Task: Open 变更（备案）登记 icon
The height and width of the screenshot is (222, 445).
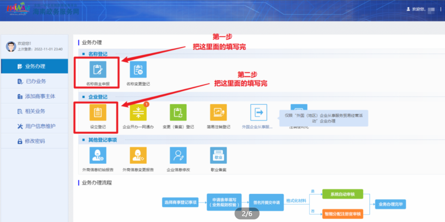Action: (178, 112)
